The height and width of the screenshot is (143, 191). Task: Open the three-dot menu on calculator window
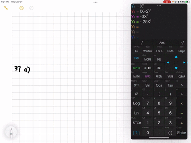coord(159,6)
